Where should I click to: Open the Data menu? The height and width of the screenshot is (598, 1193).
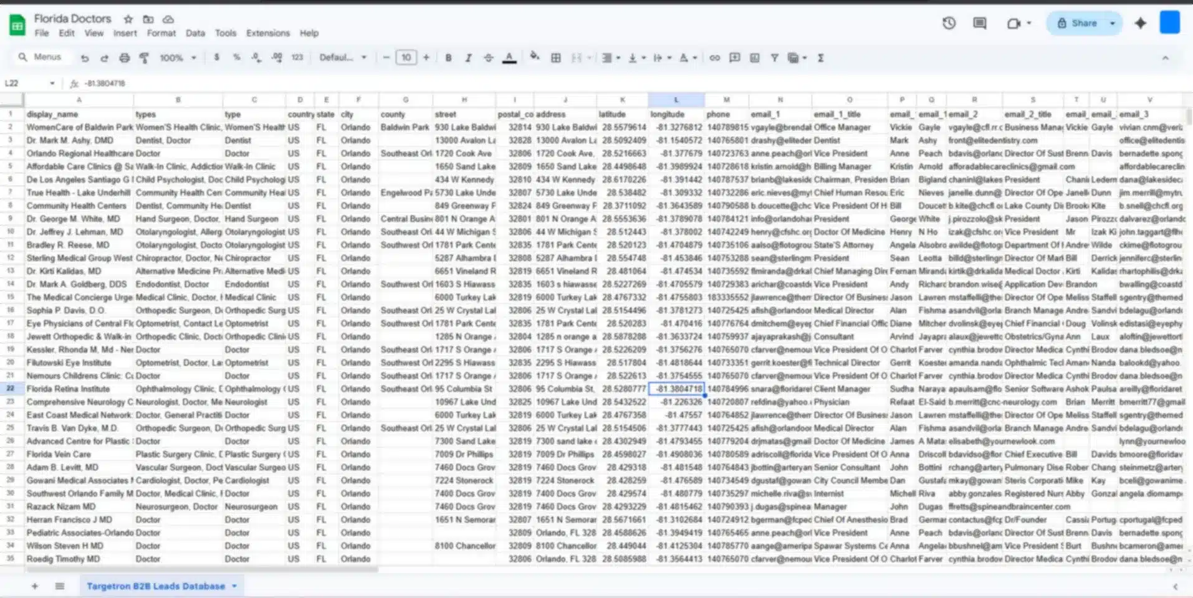pos(195,33)
